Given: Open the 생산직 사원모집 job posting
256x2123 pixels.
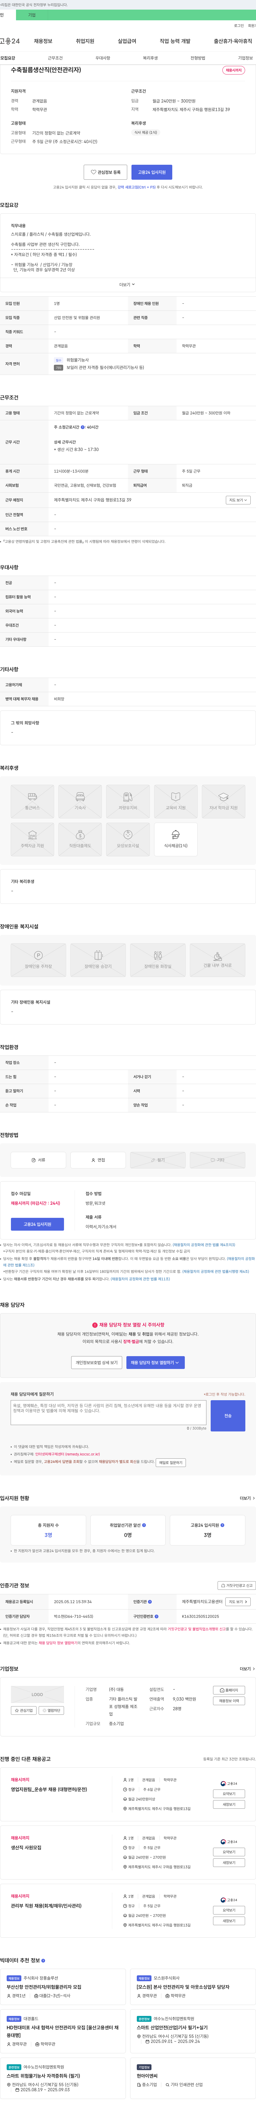Looking at the screenshot, I should (26, 1848).
